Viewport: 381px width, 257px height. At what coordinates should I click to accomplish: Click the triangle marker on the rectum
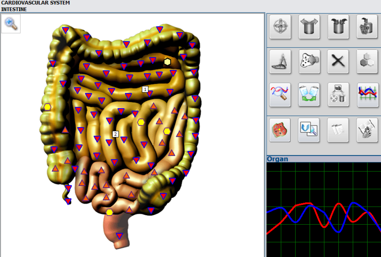tap(119, 236)
